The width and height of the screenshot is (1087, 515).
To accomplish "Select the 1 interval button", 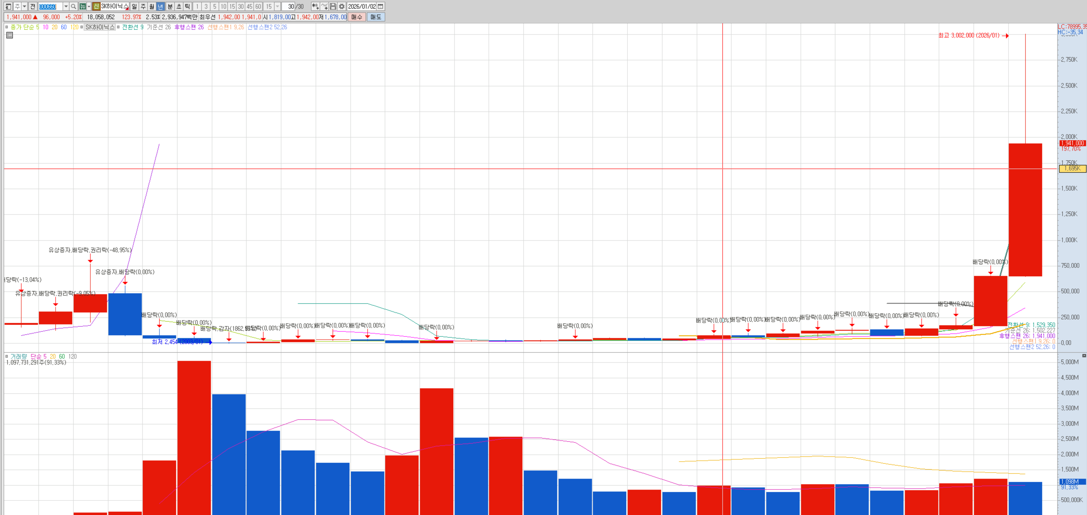I will [197, 6].
